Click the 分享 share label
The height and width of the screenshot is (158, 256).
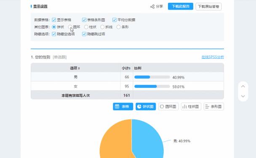pyautogui.click(x=159, y=7)
